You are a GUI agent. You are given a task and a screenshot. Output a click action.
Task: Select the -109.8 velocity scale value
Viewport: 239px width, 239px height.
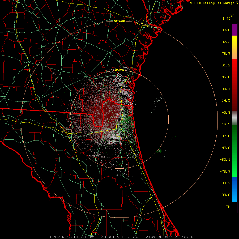point(224,195)
